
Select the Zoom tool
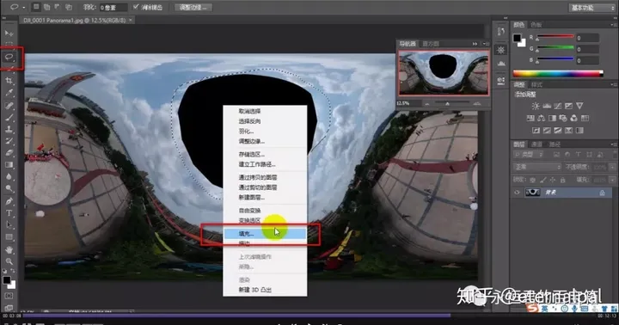pos(9,261)
